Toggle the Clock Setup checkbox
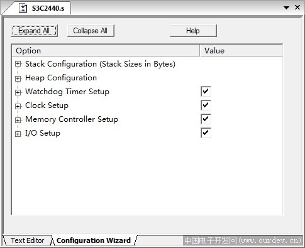The image size is (305, 248). pyautogui.click(x=206, y=105)
